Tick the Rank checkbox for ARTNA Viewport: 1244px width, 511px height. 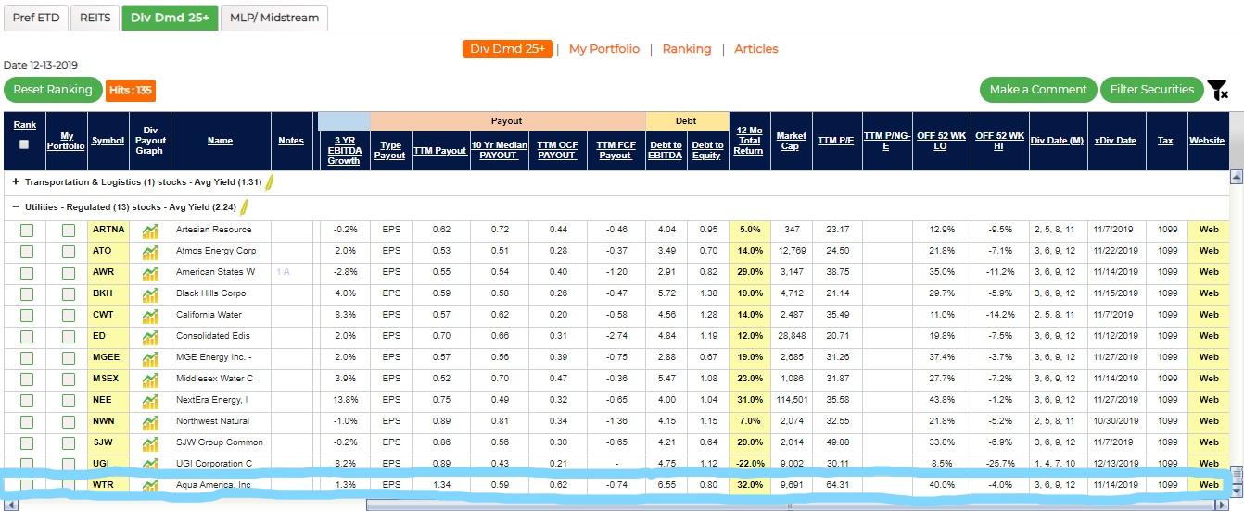(26, 230)
